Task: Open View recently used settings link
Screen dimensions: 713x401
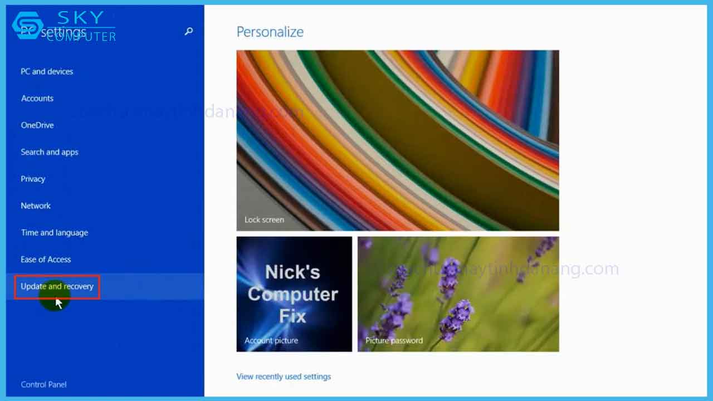Action: (x=284, y=376)
